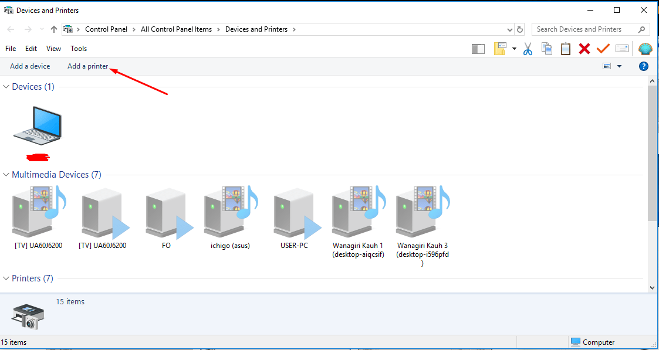
Task: Click the Add a device link
Action: pos(30,66)
